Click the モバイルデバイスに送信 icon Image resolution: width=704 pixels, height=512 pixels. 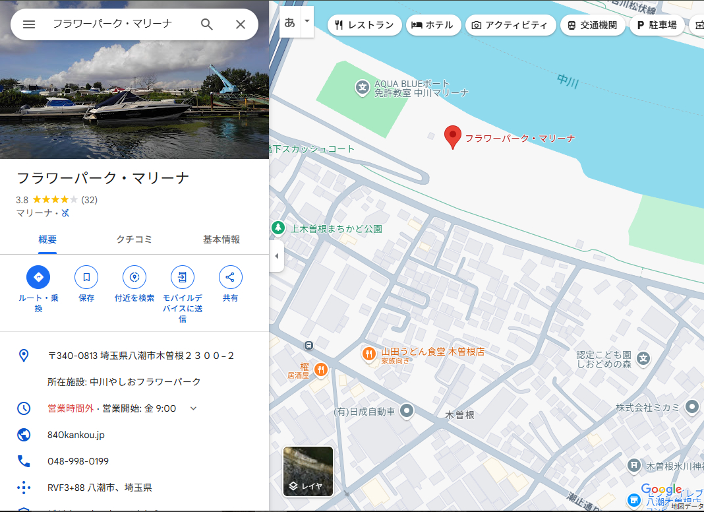pos(183,277)
